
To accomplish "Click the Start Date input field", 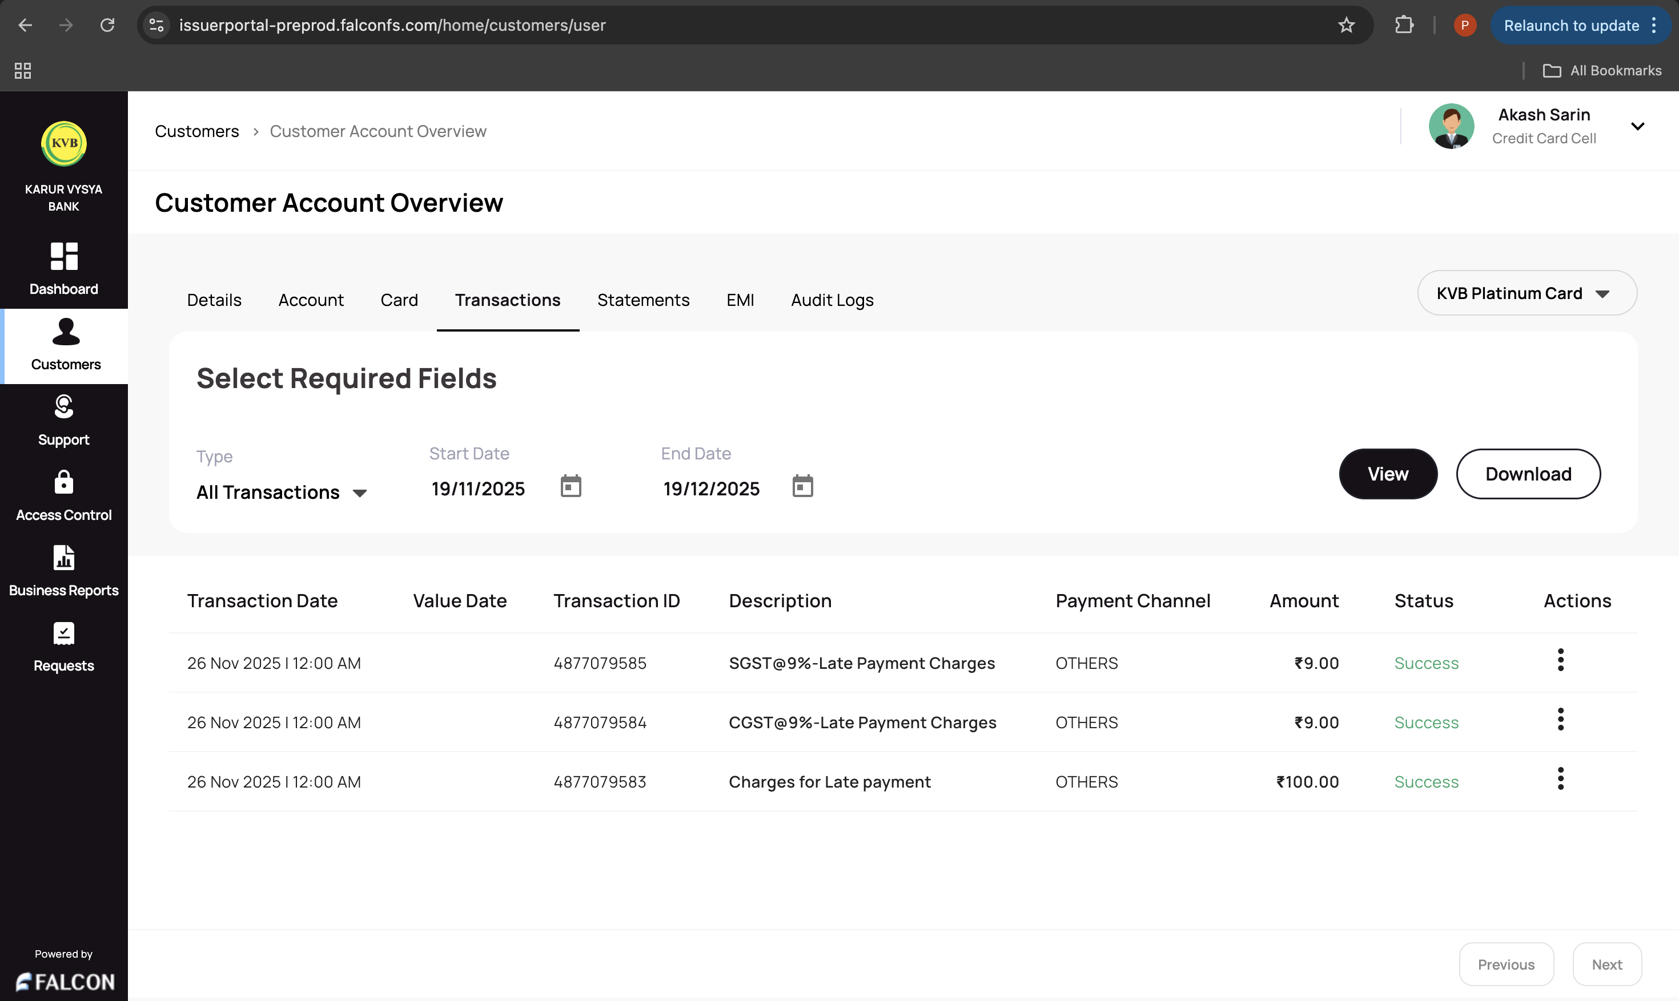I will tap(479, 489).
